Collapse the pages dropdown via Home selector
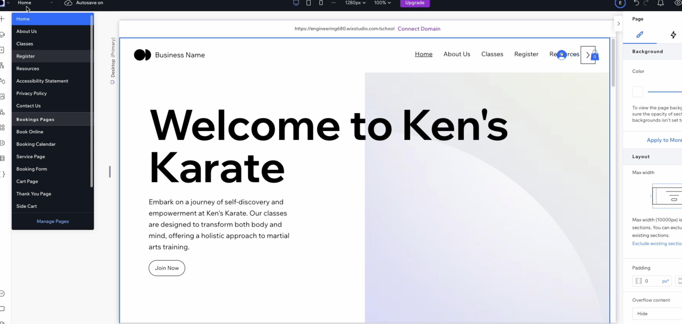 pyautogui.click(x=35, y=3)
